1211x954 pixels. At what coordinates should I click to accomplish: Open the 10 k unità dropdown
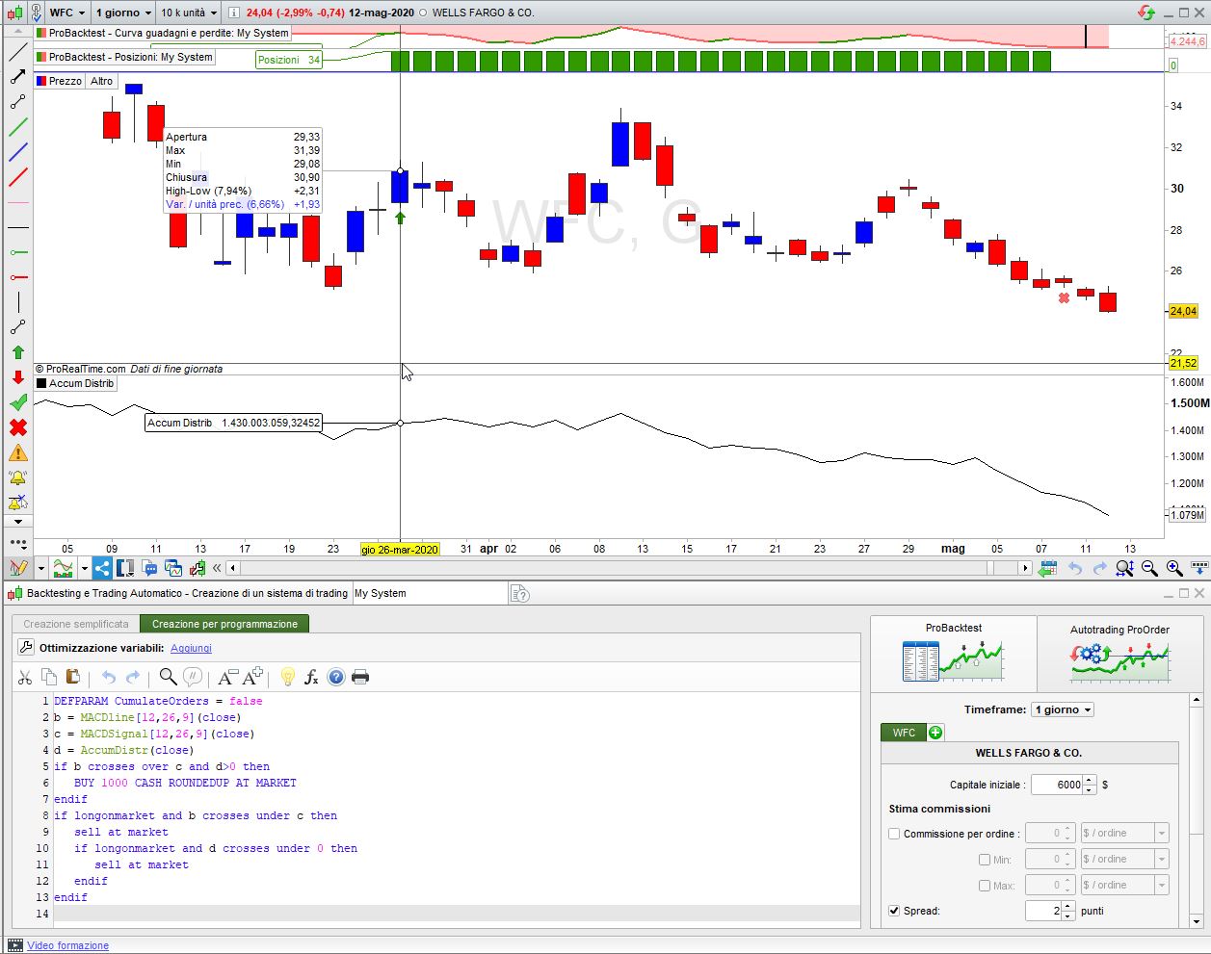point(189,13)
